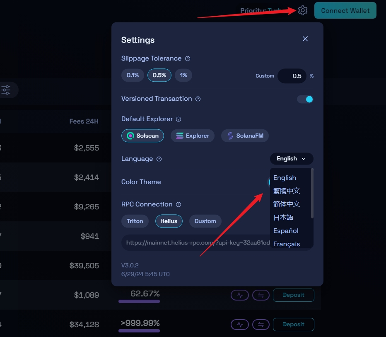Select SolanaFM as default explorer

click(x=245, y=136)
